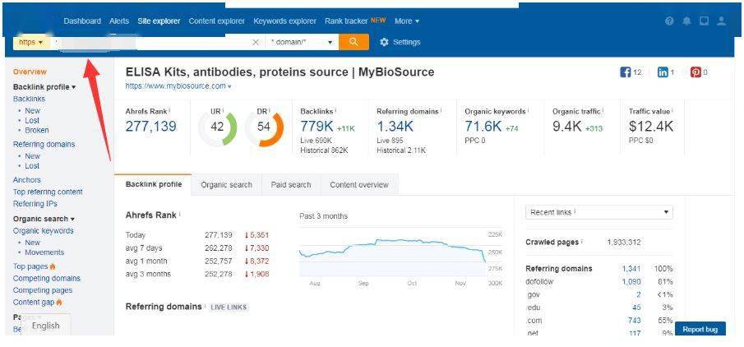Screen dimensions: 744x347
Task: Clear the URL field with X icon
Action: [x=256, y=42]
